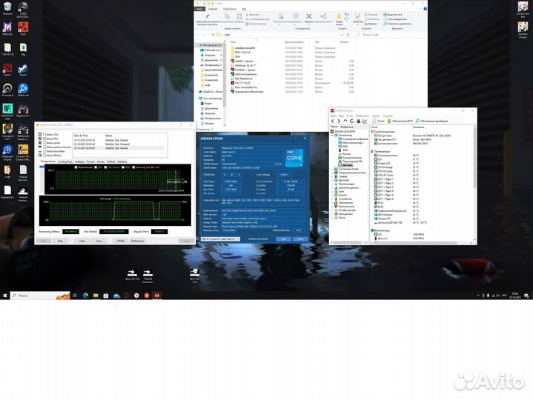This screenshot has width=533, height=400.
Task: Click the Explorer search field
Action: (389, 35)
